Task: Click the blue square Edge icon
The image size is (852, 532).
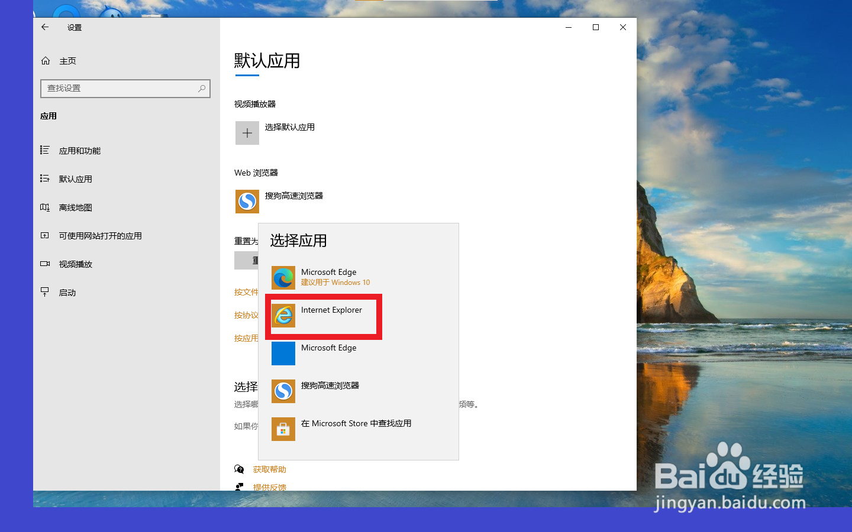Action: [x=283, y=353]
